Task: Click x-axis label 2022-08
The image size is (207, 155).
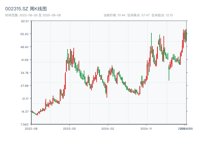Action: (31, 129)
